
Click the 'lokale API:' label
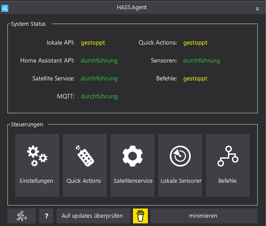[60, 42]
